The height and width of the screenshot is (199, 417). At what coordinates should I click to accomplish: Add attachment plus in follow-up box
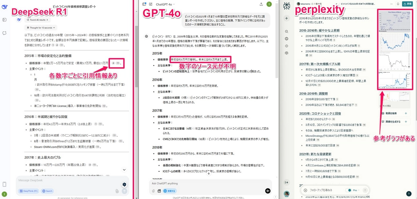(x=305, y=190)
